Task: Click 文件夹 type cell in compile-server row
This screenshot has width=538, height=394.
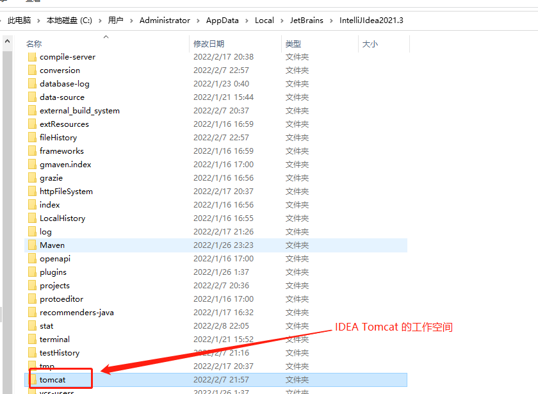Action: coord(297,57)
